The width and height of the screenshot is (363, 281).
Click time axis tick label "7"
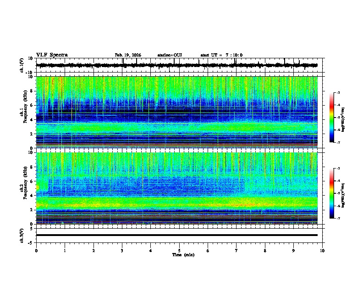[x=236, y=251]
